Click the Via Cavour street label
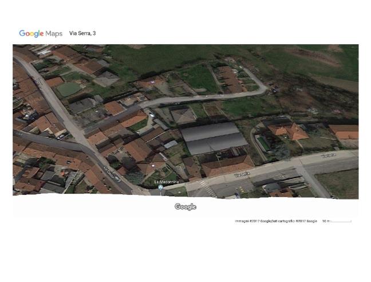371x282 pixels. point(109,173)
